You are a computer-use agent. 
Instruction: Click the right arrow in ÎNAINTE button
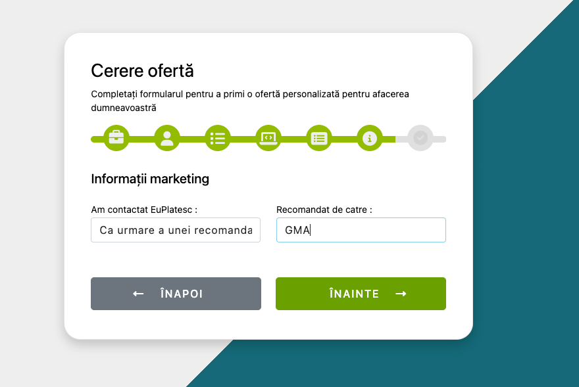pos(401,294)
